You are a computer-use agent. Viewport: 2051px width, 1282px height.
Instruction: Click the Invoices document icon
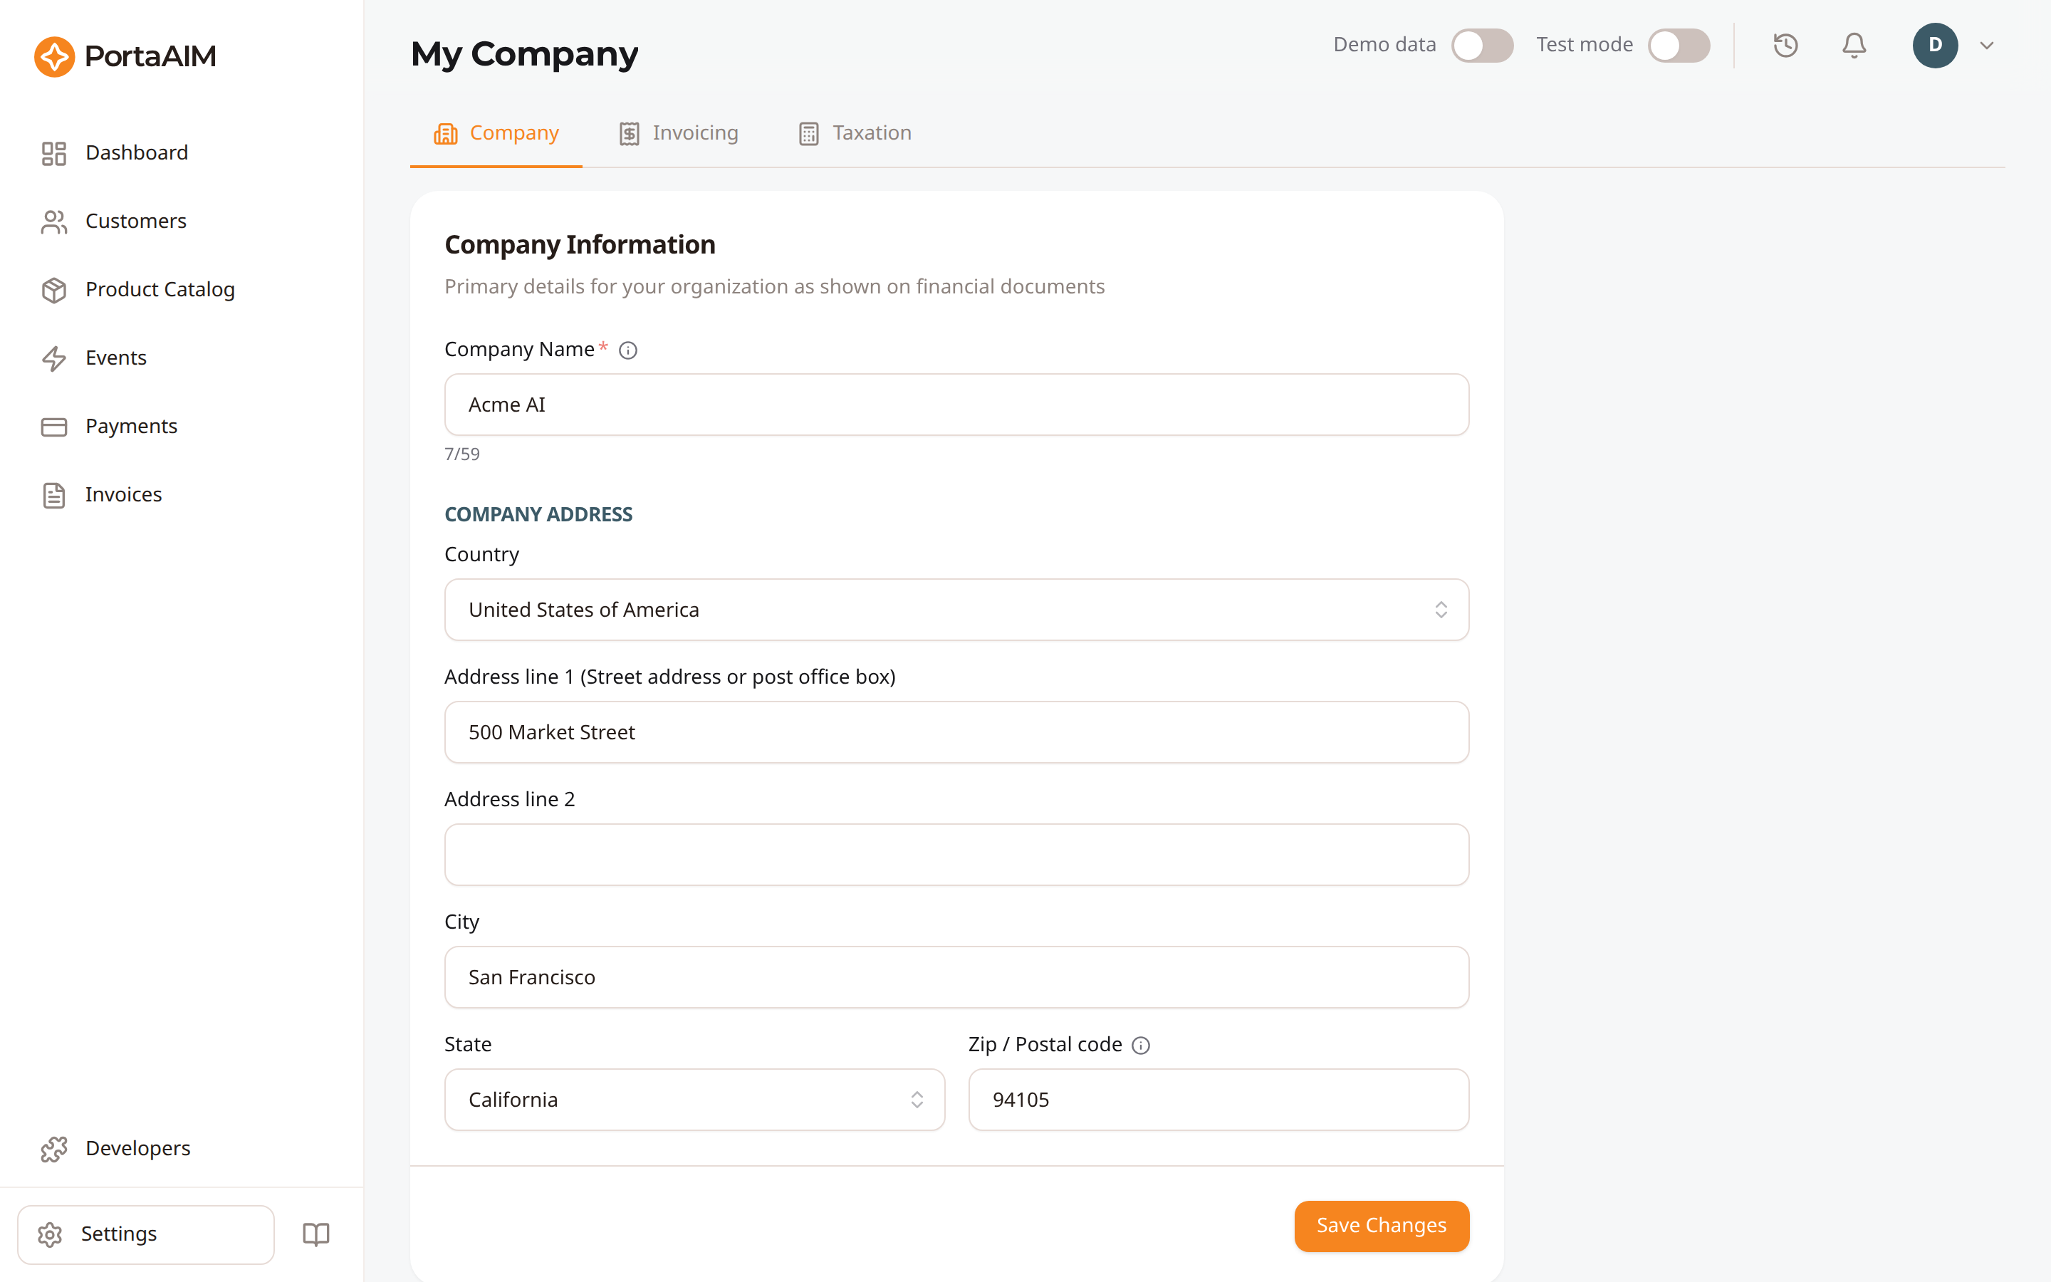[x=54, y=495]
